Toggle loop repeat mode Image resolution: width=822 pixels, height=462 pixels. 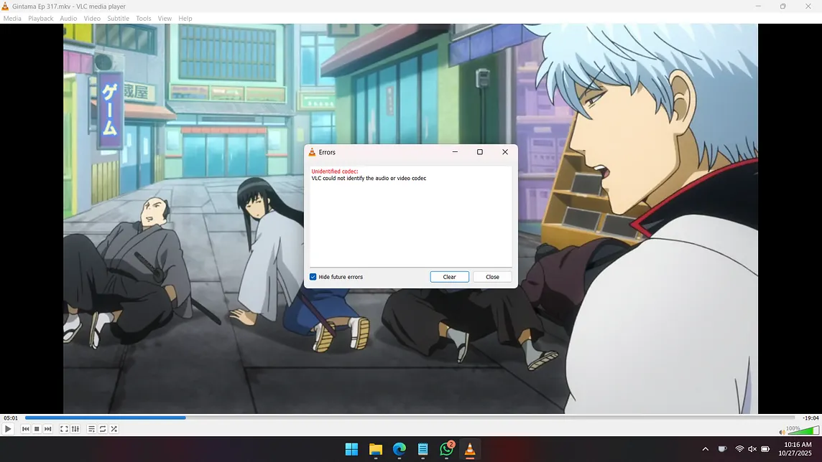click(103, 429)
